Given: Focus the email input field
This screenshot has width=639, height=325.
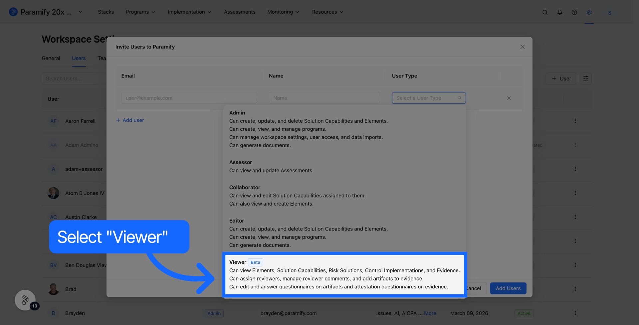Looking at the screenshot, I should [189, 98].
